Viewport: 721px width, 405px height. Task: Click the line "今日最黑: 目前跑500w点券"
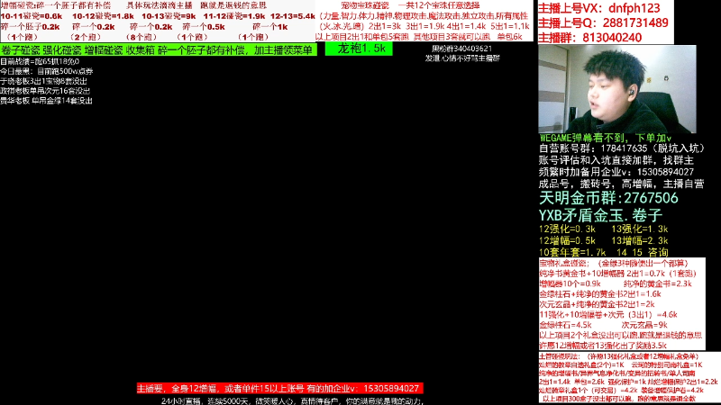47,71
